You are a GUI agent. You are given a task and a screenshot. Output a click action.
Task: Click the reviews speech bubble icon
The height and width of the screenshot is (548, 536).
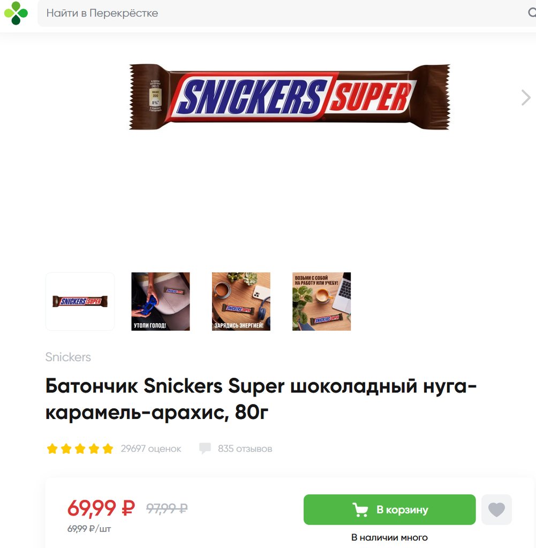(x=205, y=448)
